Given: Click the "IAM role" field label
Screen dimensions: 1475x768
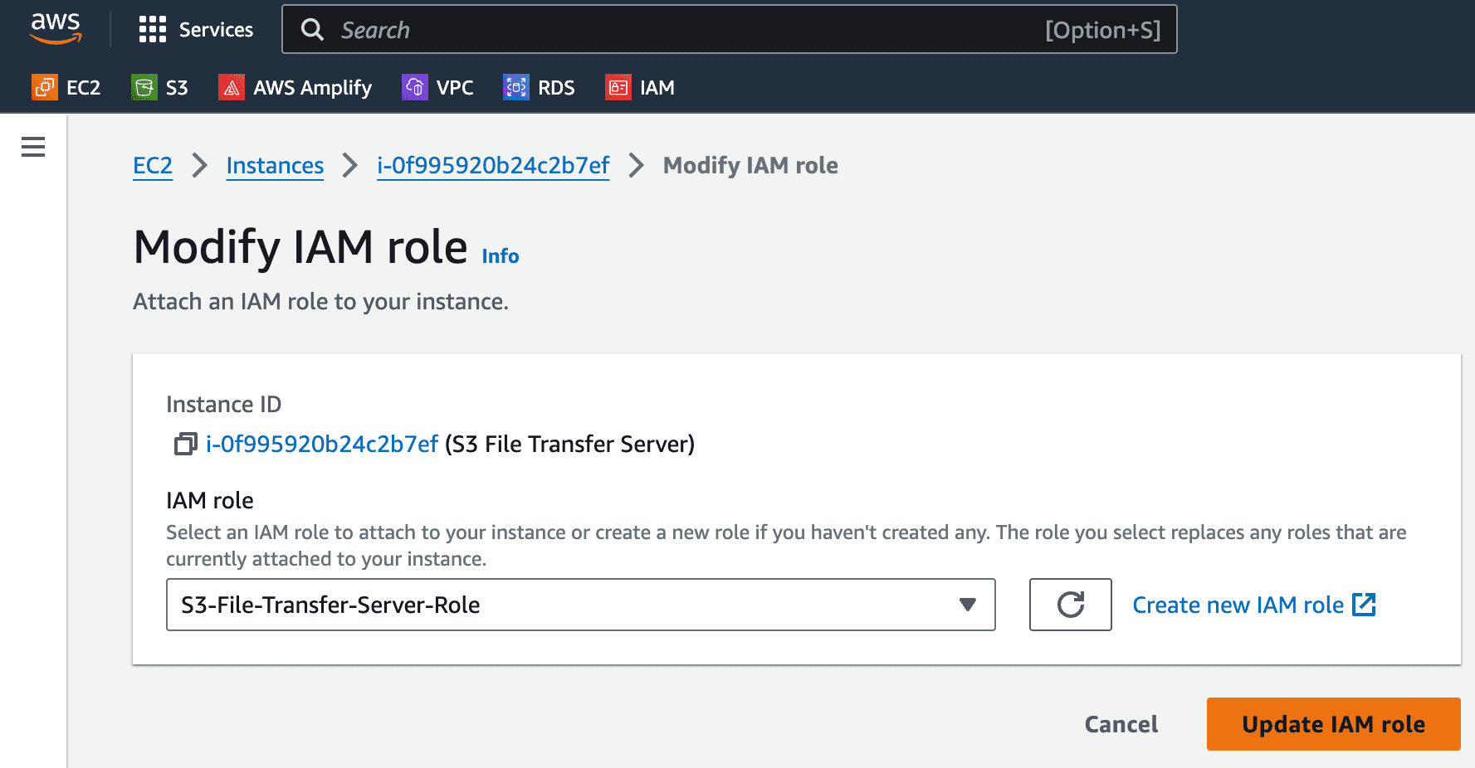Looking at the screenshot, I should 210,501.
